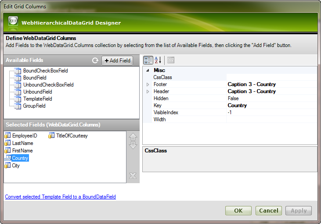Select GroupField from available fields list
Viewport: 321px width, 224px height.
[x=34, y=106]
